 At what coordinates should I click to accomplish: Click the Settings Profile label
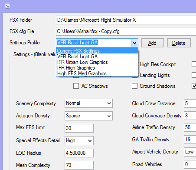pos(25,43)
